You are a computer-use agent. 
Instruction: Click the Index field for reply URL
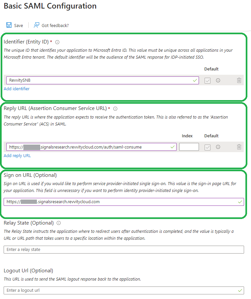pos(189,147)
